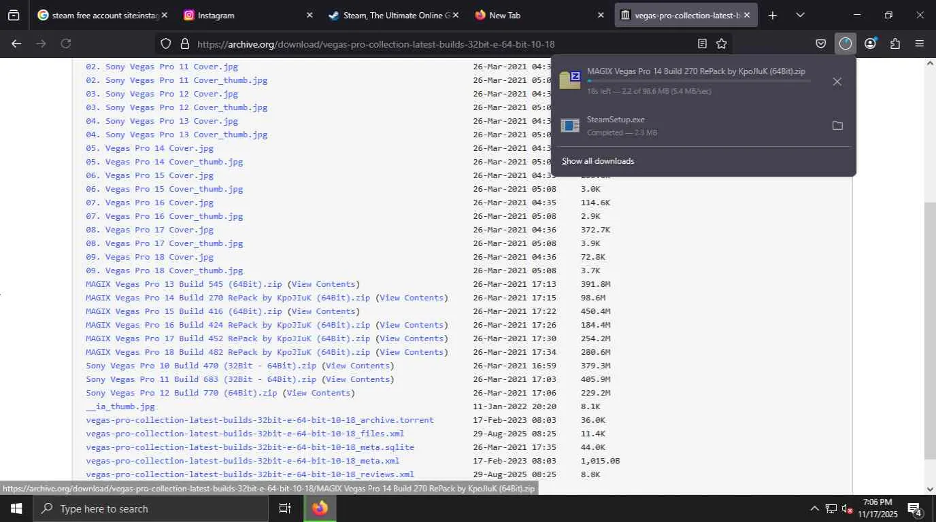The height and width of the screenshot is (522, 936).
Task: Switch to the steam free account Google tab
Action: click(103, 15)
